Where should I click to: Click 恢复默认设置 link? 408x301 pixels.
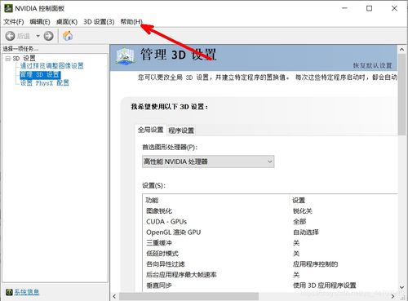(x=372, y=65)
